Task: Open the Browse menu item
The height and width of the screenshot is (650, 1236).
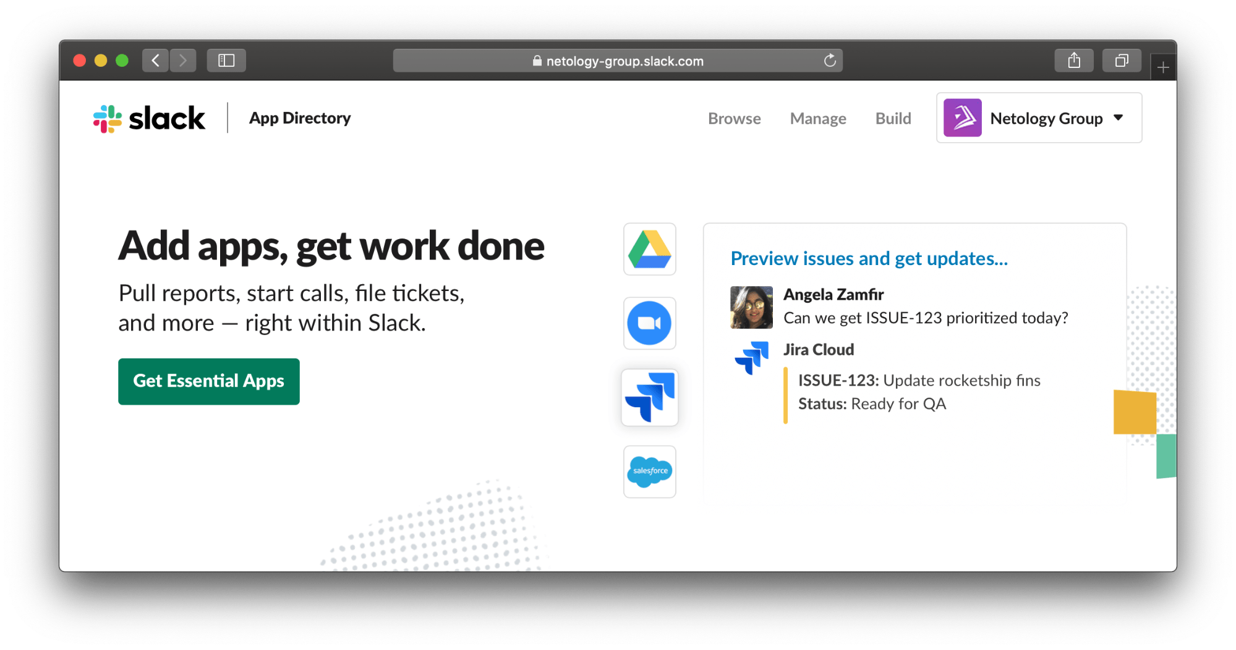Action: [735, 118]
